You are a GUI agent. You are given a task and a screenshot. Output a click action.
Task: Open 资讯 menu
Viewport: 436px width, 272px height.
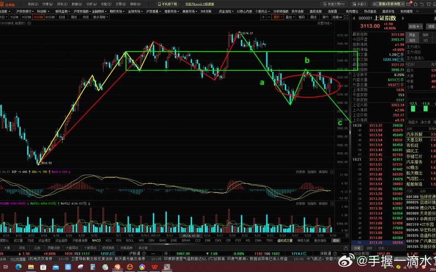pos(62,4)
